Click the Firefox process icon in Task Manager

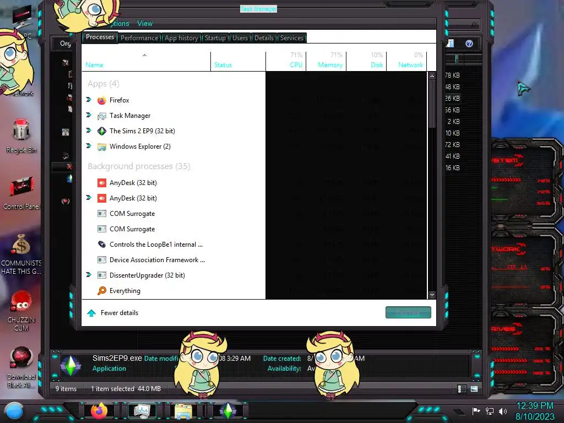102,100
